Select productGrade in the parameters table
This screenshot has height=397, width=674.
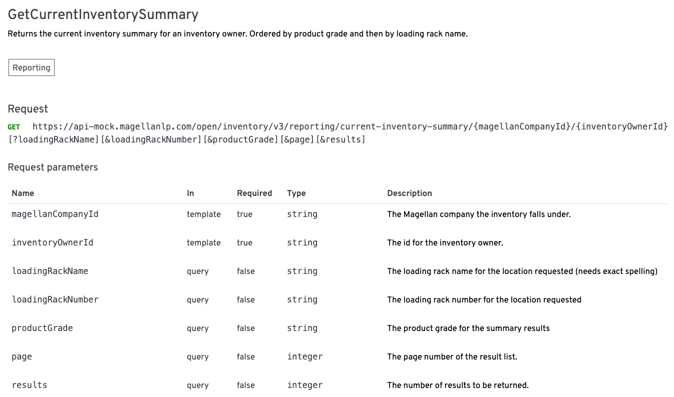43,328
